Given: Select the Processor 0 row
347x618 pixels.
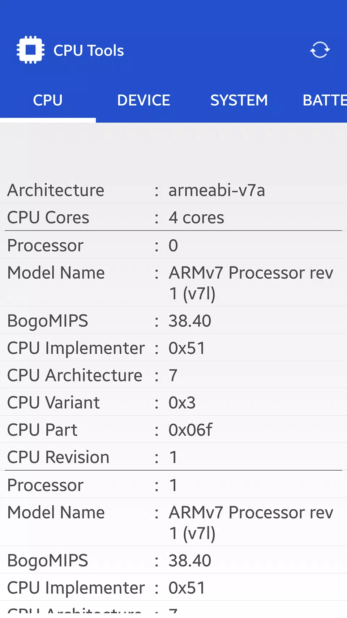Looking at the screenshot, I should click(x=173, y=245).
